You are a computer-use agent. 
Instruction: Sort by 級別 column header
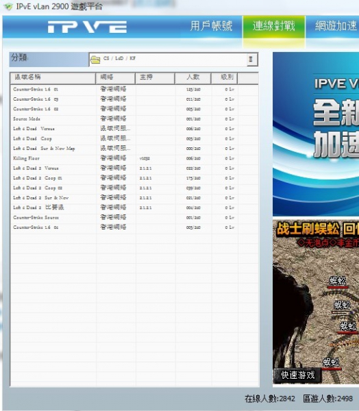225,78
